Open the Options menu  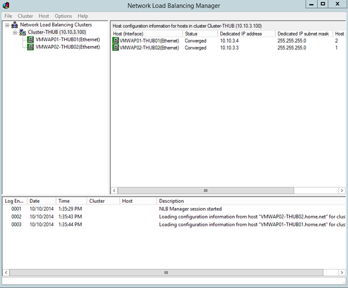[x=63, y=16]
